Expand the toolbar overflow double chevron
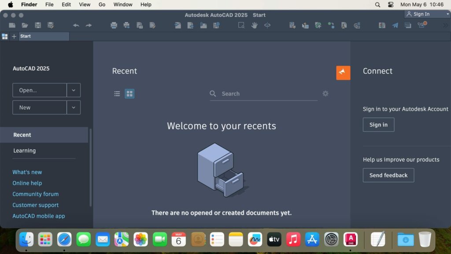This screenshot has width=451, height=254. (446, 25)
